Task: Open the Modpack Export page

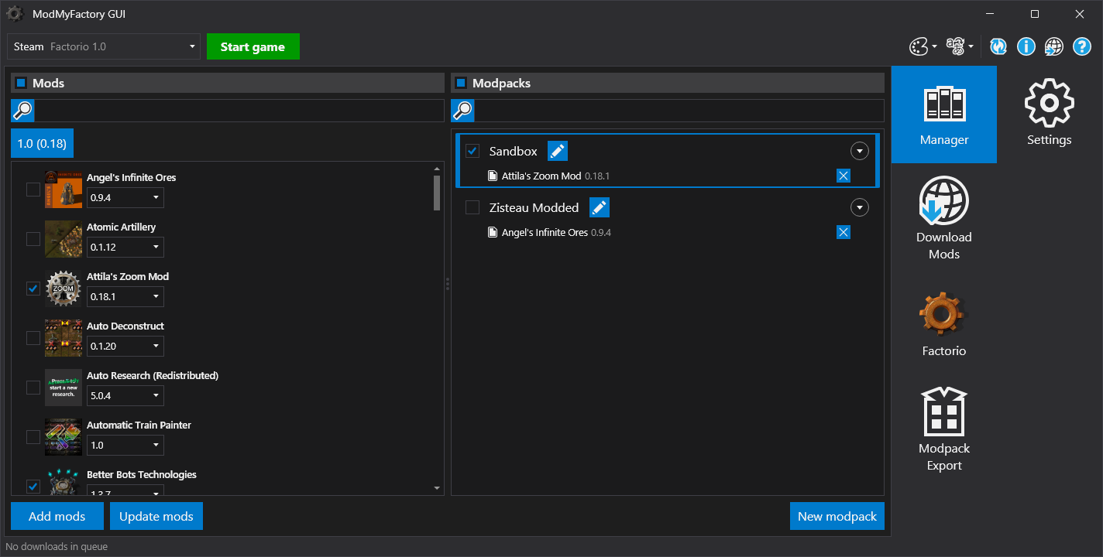Action: click(943, 429)
